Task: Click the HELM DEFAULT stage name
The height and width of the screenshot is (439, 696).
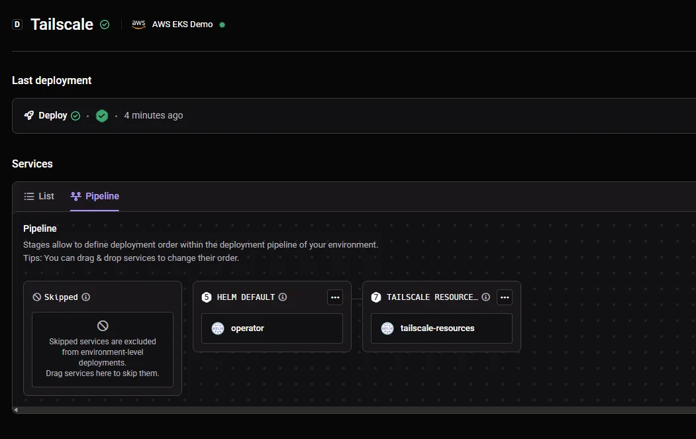Action: point(246,297)
